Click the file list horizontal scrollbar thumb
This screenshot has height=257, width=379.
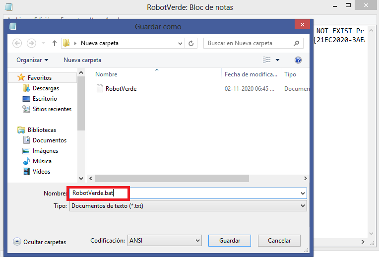click(172, 179)
